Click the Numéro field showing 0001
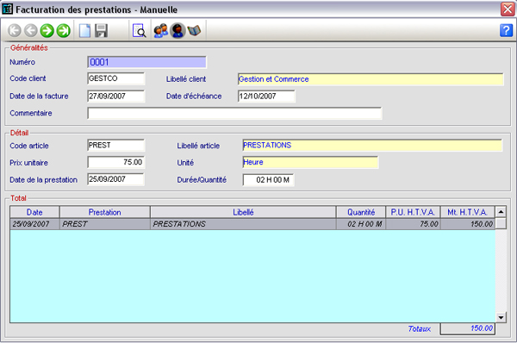 (x=147, y=62)
